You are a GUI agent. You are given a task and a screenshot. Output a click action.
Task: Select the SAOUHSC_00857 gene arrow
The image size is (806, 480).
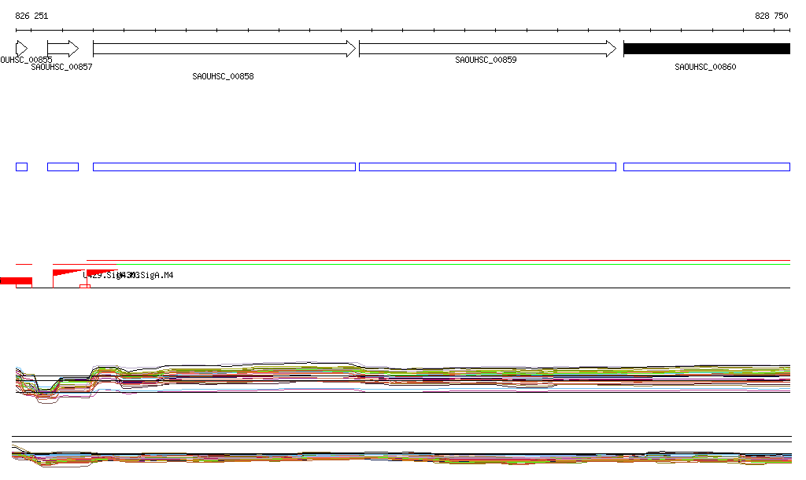pos(62,49)
